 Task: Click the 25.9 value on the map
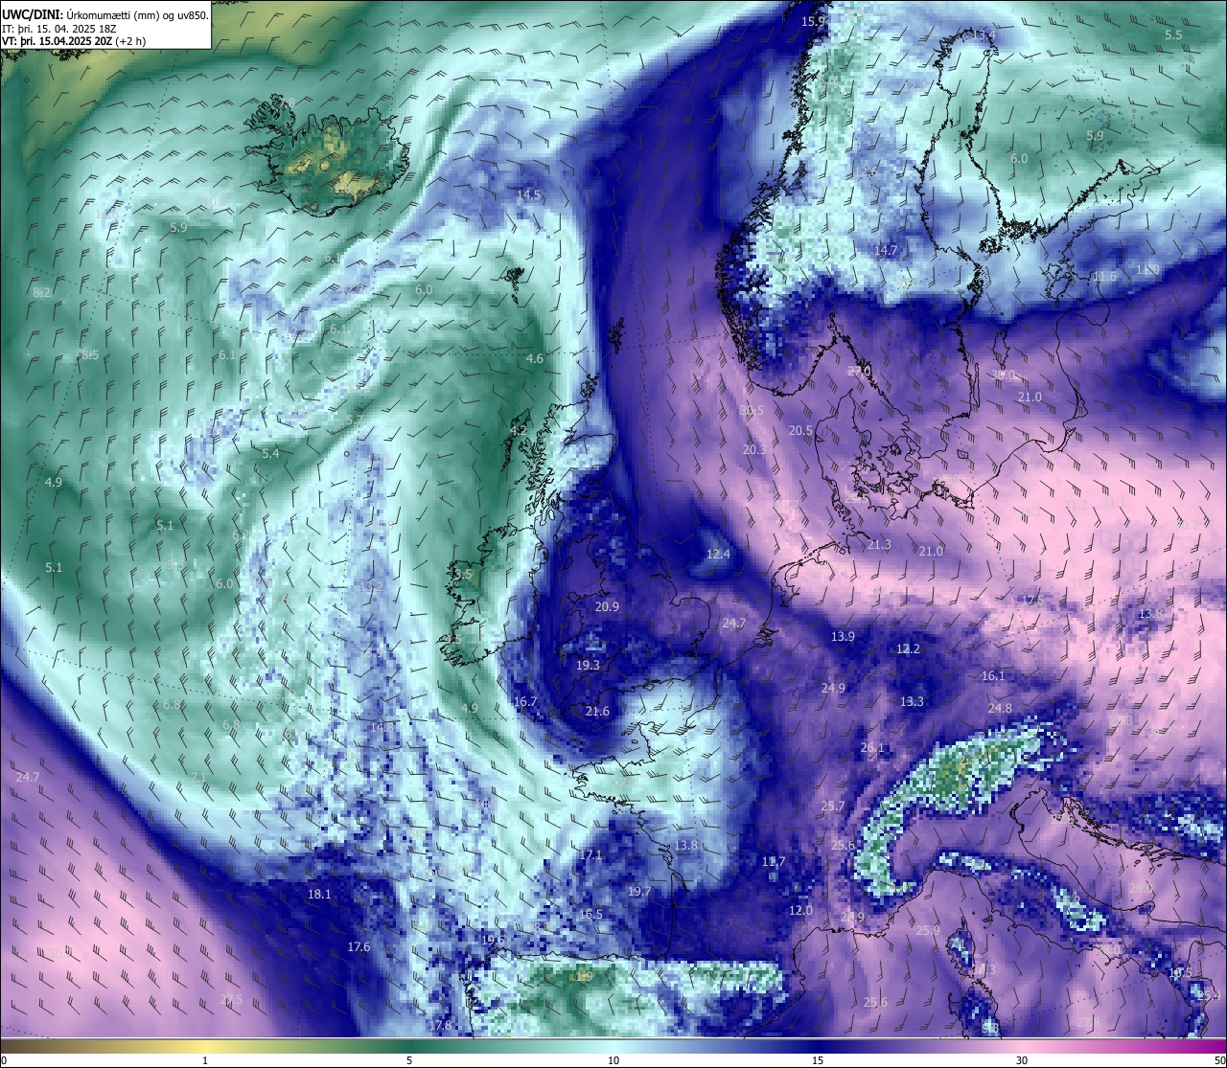pyautogui.click(x=928, y=930)
